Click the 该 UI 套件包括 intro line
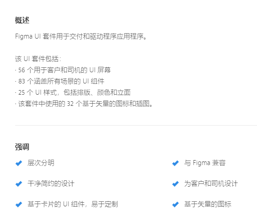This screenshot has height=222, width=257. point(38,59)
